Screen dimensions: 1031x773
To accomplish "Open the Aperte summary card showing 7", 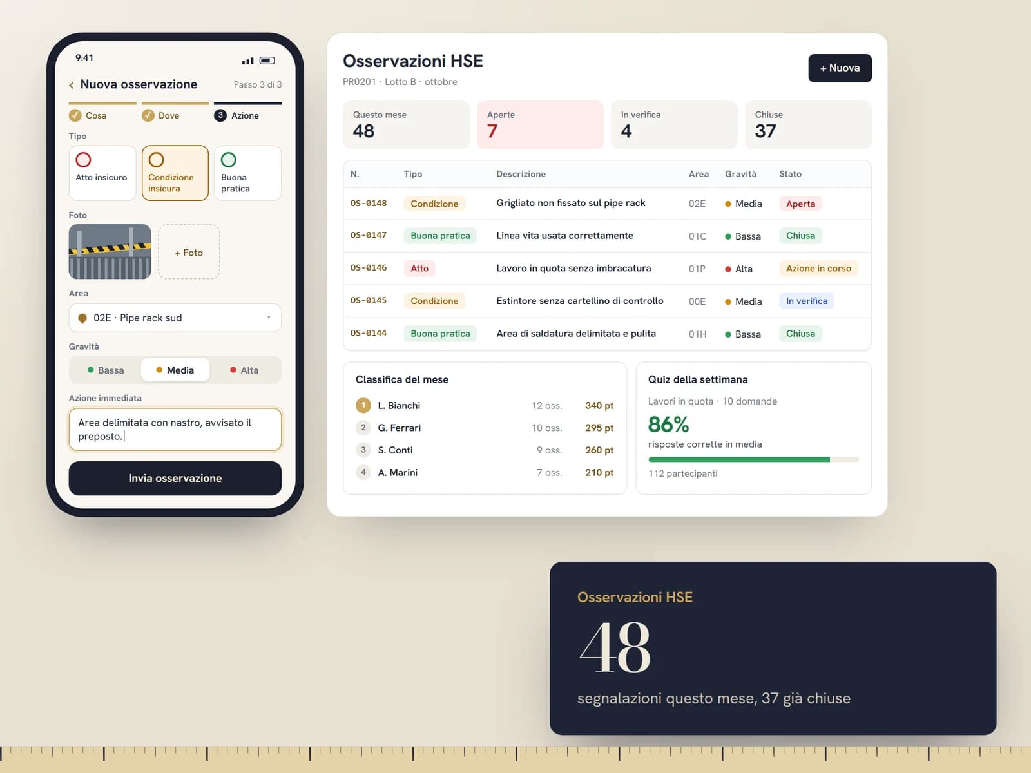I will (x=540, y=125).
